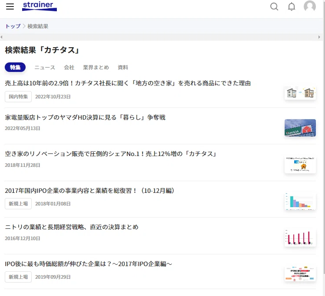This screenshot has width=325, height=296.
Task: Open the search magnifier icon
Action: pyautogui.click(x=274, y=7)
